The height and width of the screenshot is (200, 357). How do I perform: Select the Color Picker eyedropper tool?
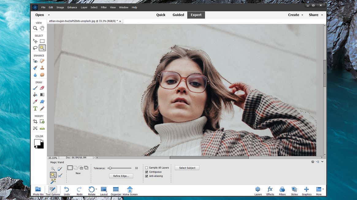coord(35,102)
